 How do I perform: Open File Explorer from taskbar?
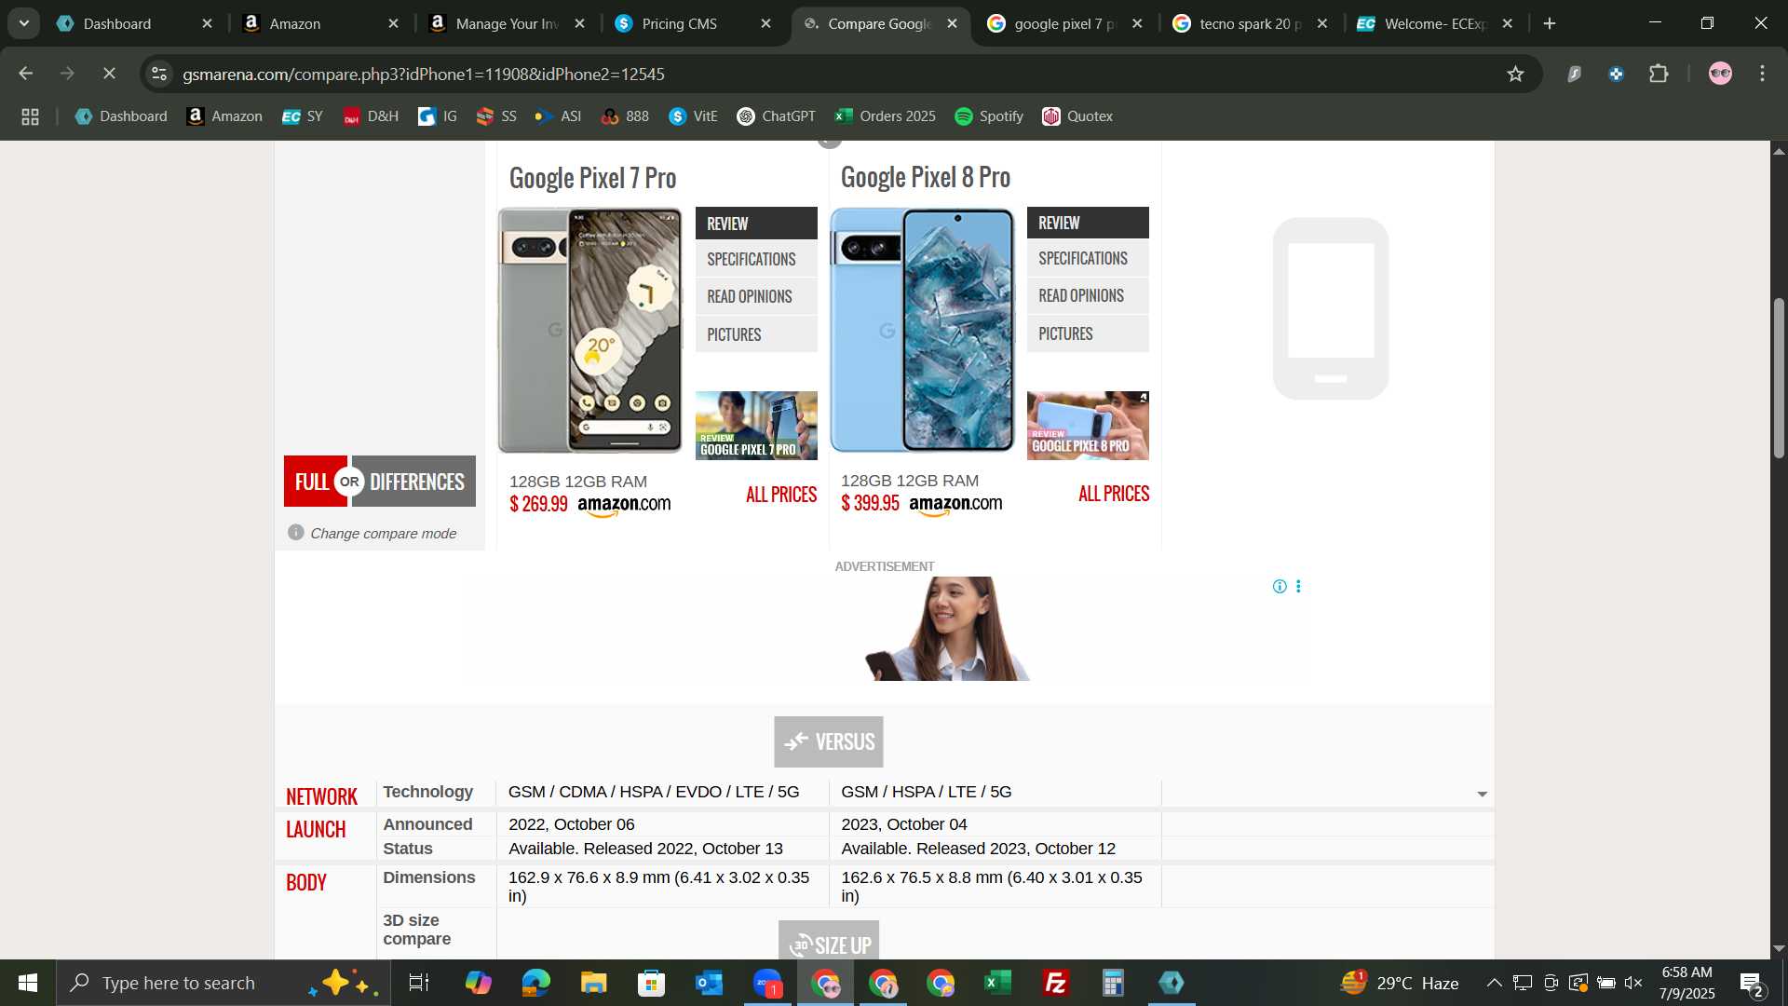pyautogui.click(x=593, y=983)
